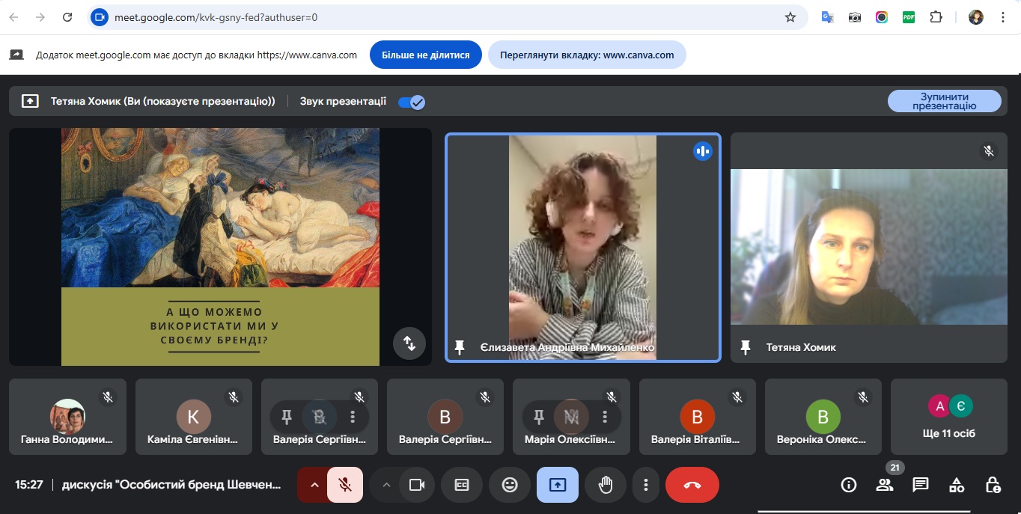Open the activities panel

point(957,485)
